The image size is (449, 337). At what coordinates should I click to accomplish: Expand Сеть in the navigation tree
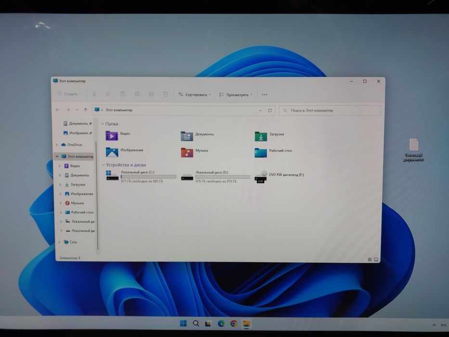(59, 242)
